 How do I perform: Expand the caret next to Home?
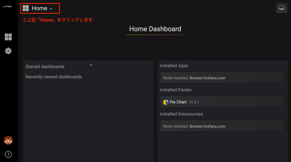51,9
